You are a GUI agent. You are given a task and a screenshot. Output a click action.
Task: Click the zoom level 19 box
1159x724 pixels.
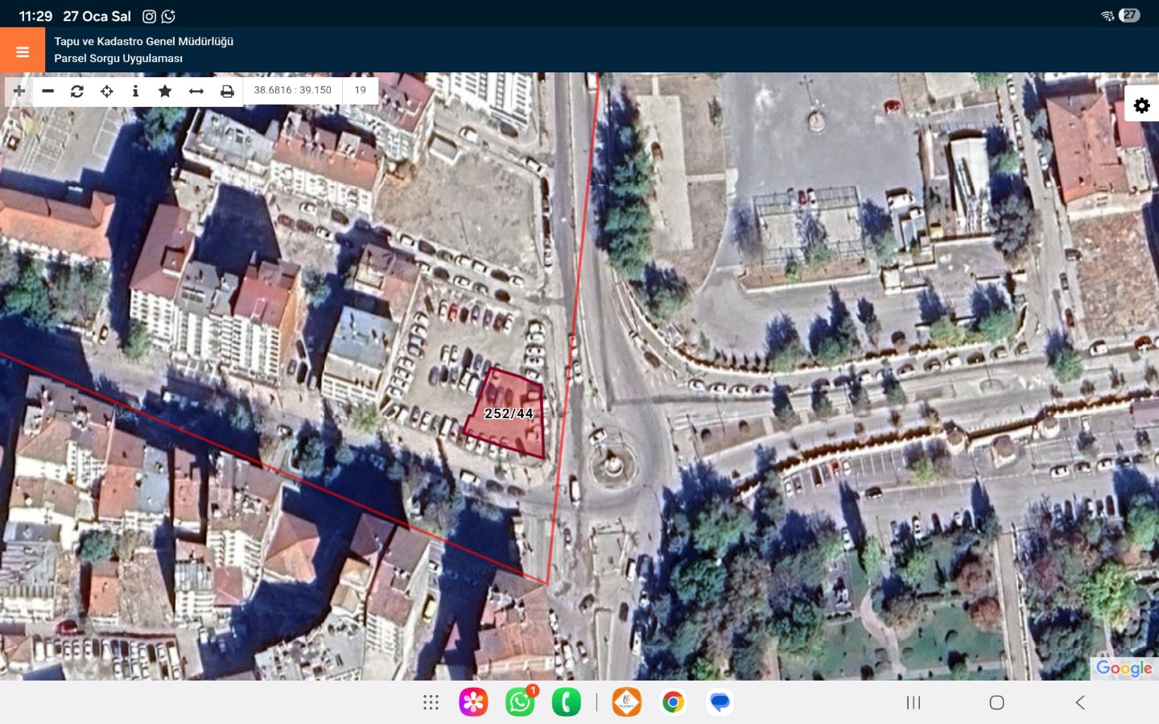[360, 90]
